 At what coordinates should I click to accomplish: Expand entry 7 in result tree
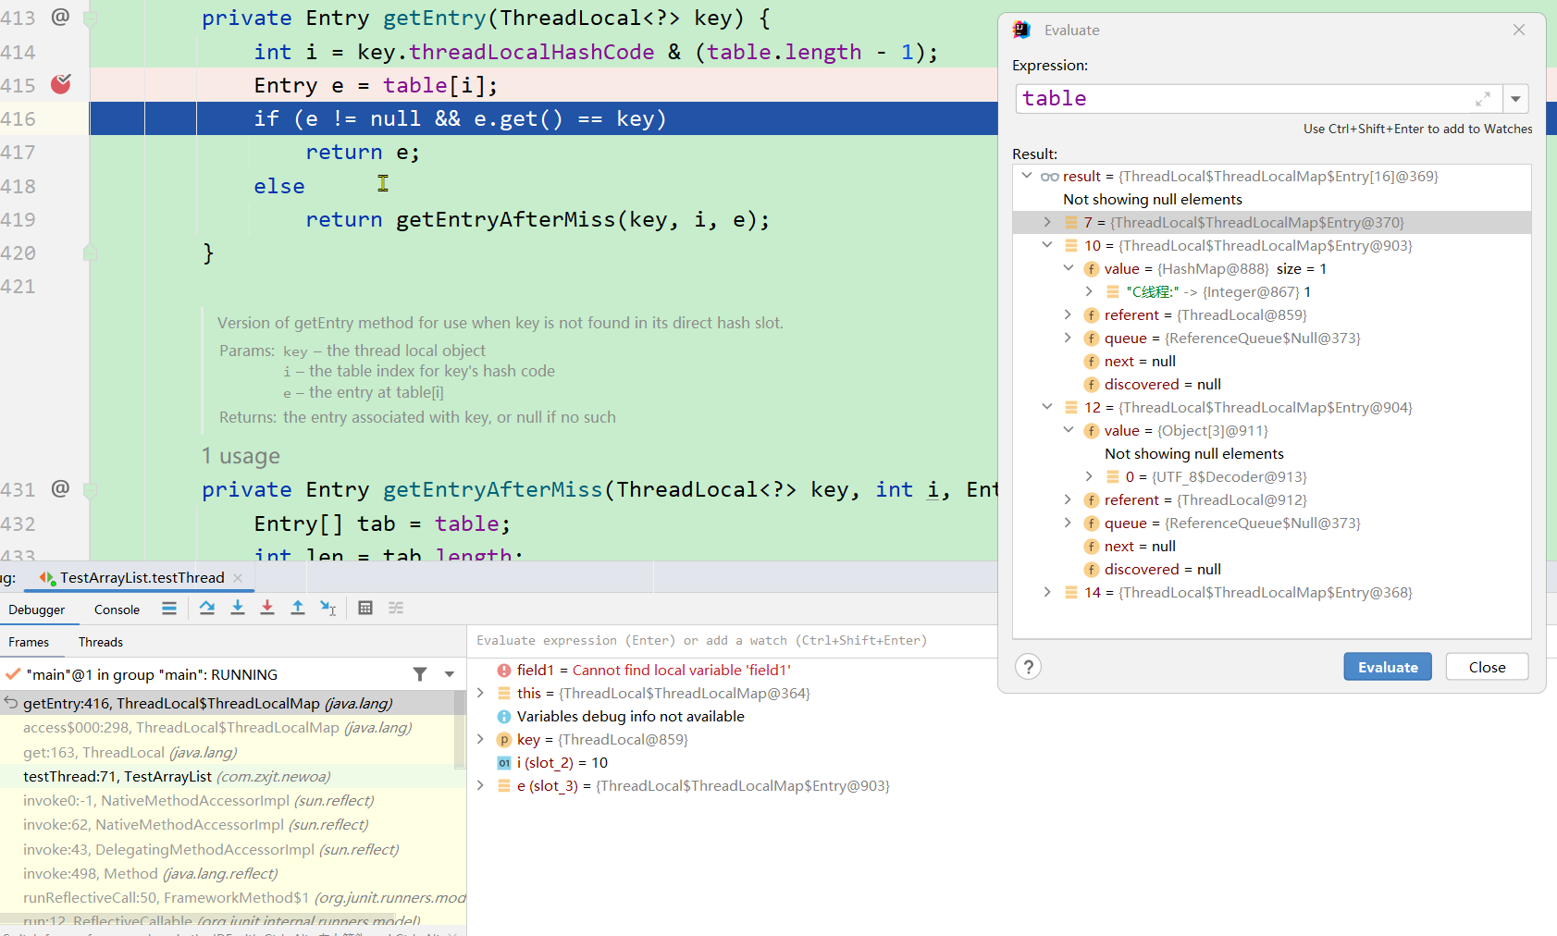tap(1047, 223)
